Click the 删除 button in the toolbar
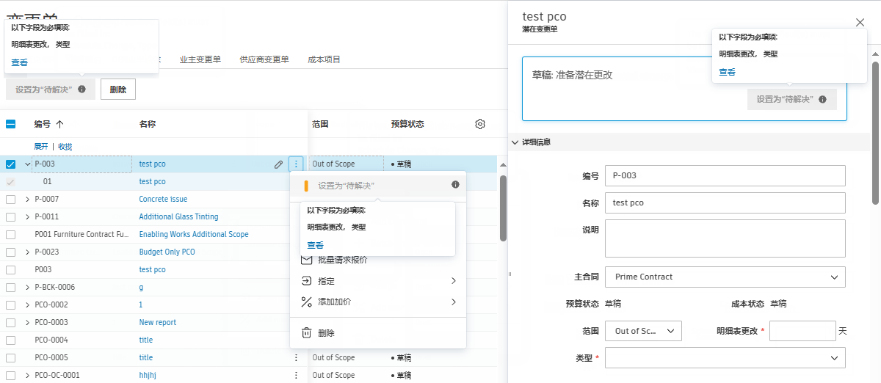This screenshot has height=383, width=881. (118, 90)
